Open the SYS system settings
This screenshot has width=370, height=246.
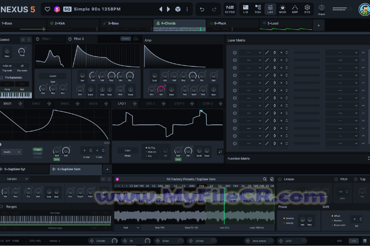tap(307, 9)
